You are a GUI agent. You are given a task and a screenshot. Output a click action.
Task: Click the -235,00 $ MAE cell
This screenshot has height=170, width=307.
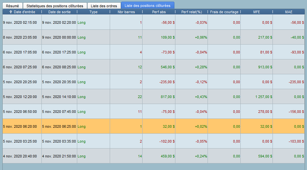(x=296, y=82)
